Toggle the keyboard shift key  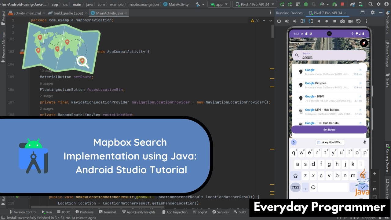pyautogui.click(x=295, y=176)
